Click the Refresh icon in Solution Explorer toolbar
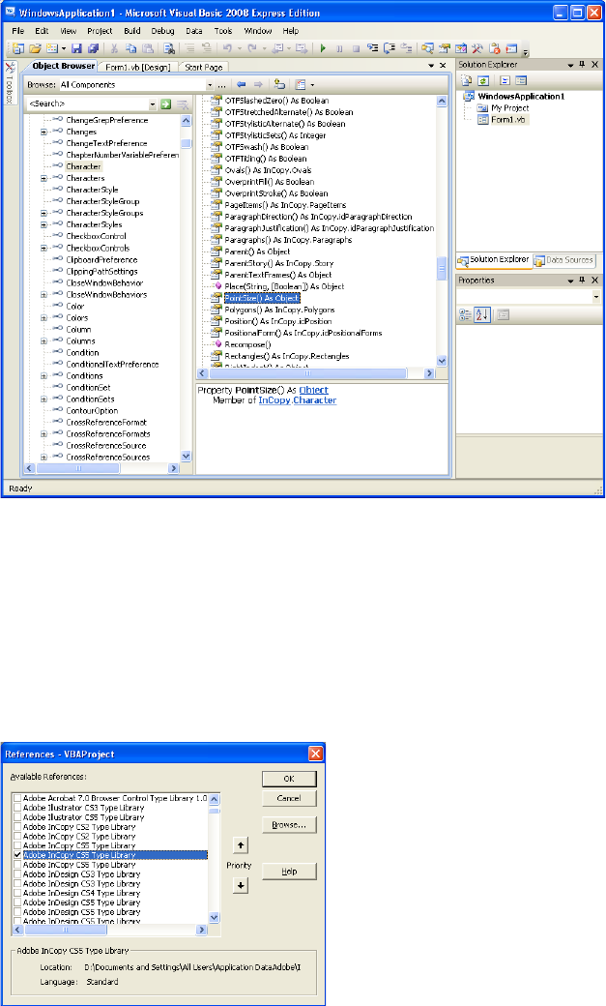The width and height of the screenshot is (606, 1006). (483, 81)
